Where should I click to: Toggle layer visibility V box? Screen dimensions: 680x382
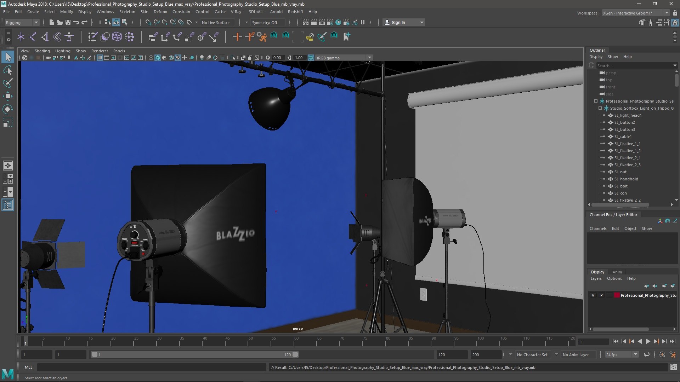point(593,295)
